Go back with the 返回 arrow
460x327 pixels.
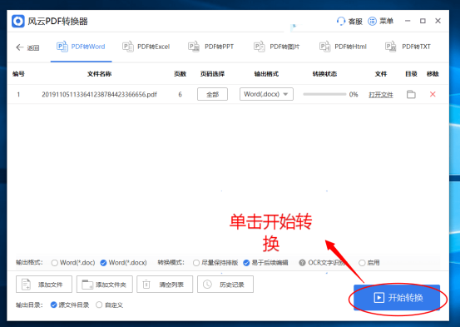coord(20,47)
